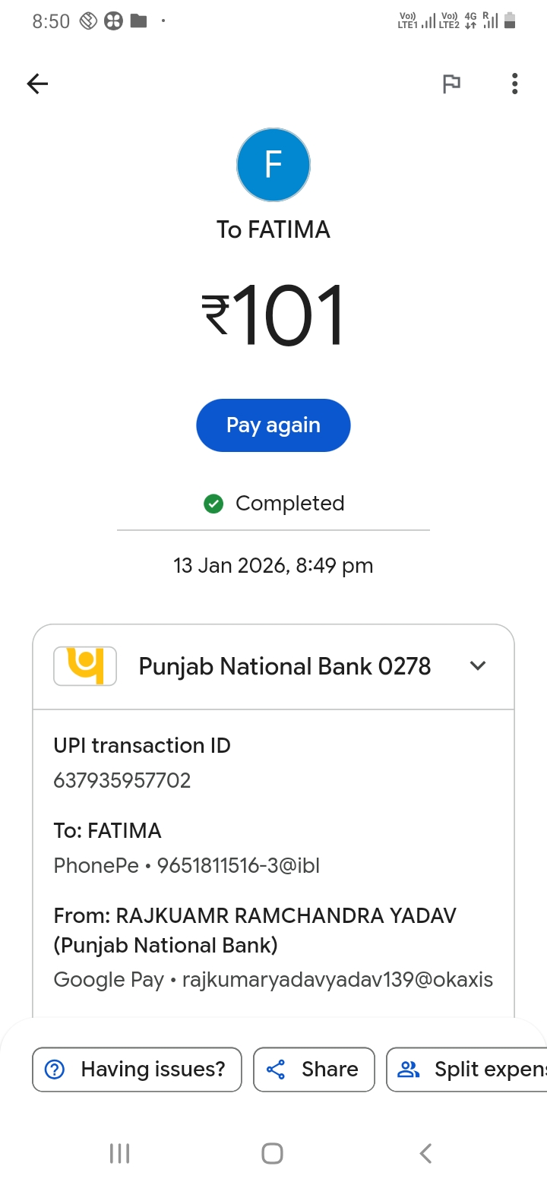The width and height of the screenshot is (547, 1185).
Task: Tap the Punjab National Bank 0278 header
Action: pos(284,666)
